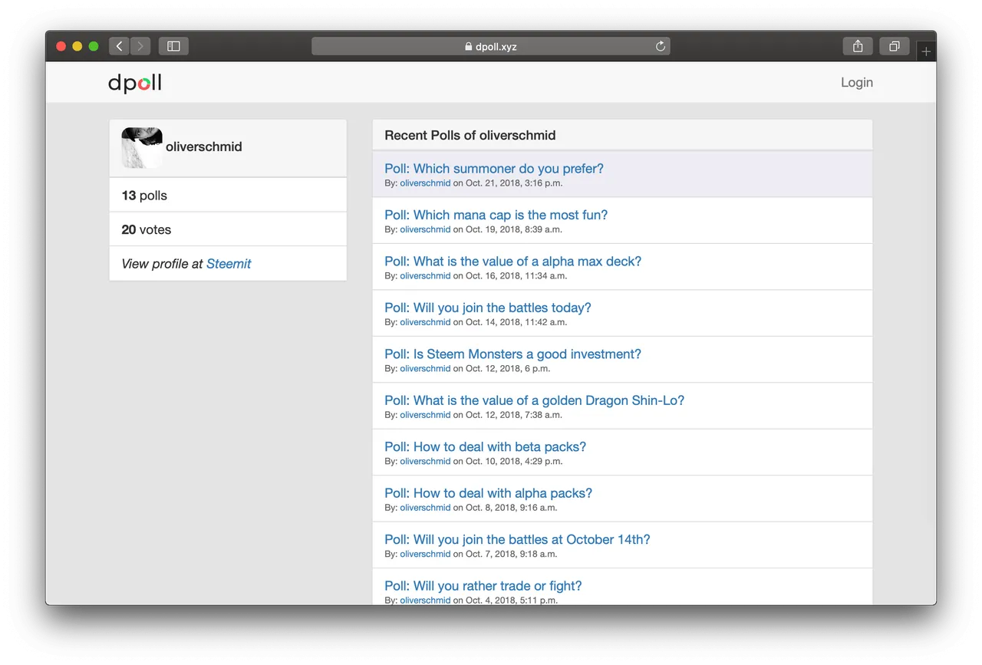
Task: Open poll about golden Dragon Shin-Lo value
Action: [535, 400]
